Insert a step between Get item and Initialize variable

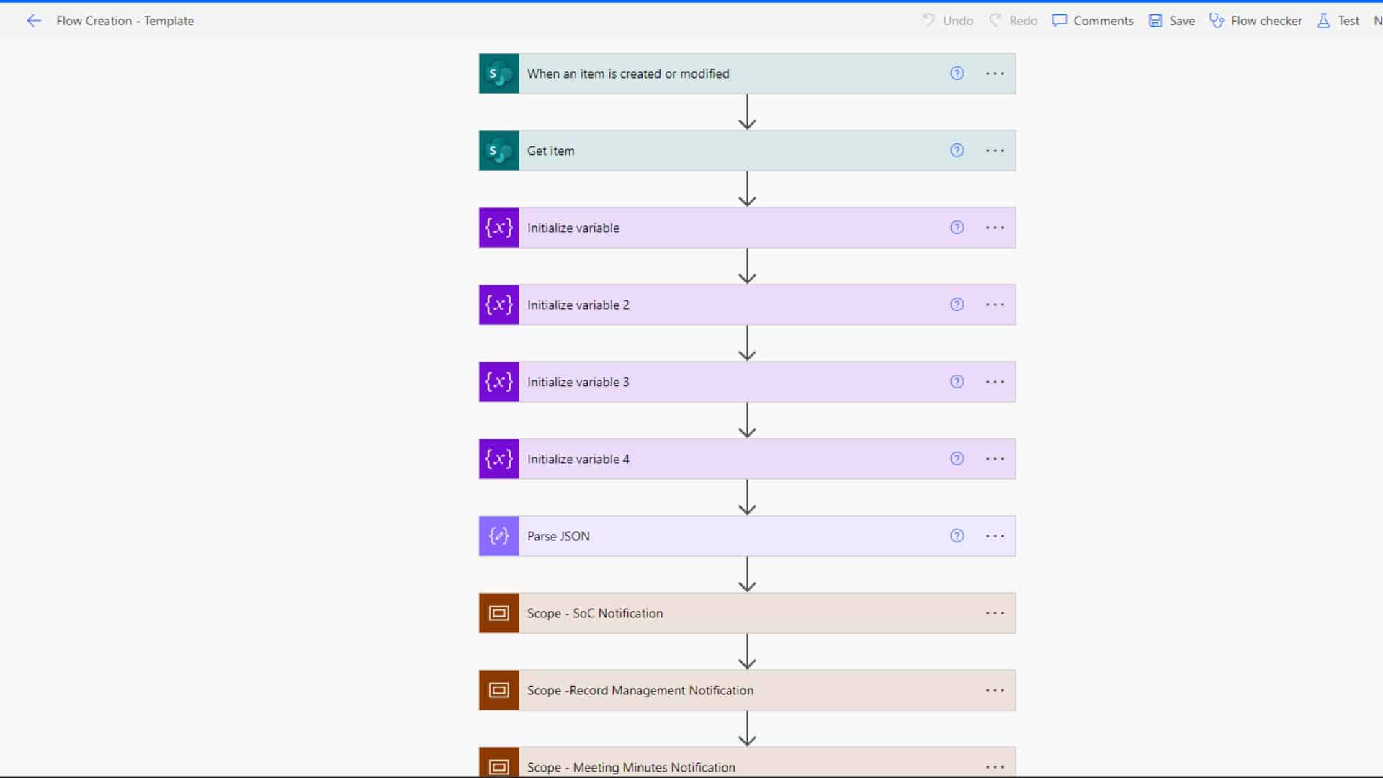click(x=747, y=189)
